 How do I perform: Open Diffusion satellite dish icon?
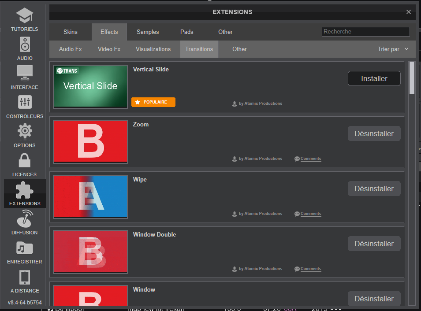[x=25, y=219]
